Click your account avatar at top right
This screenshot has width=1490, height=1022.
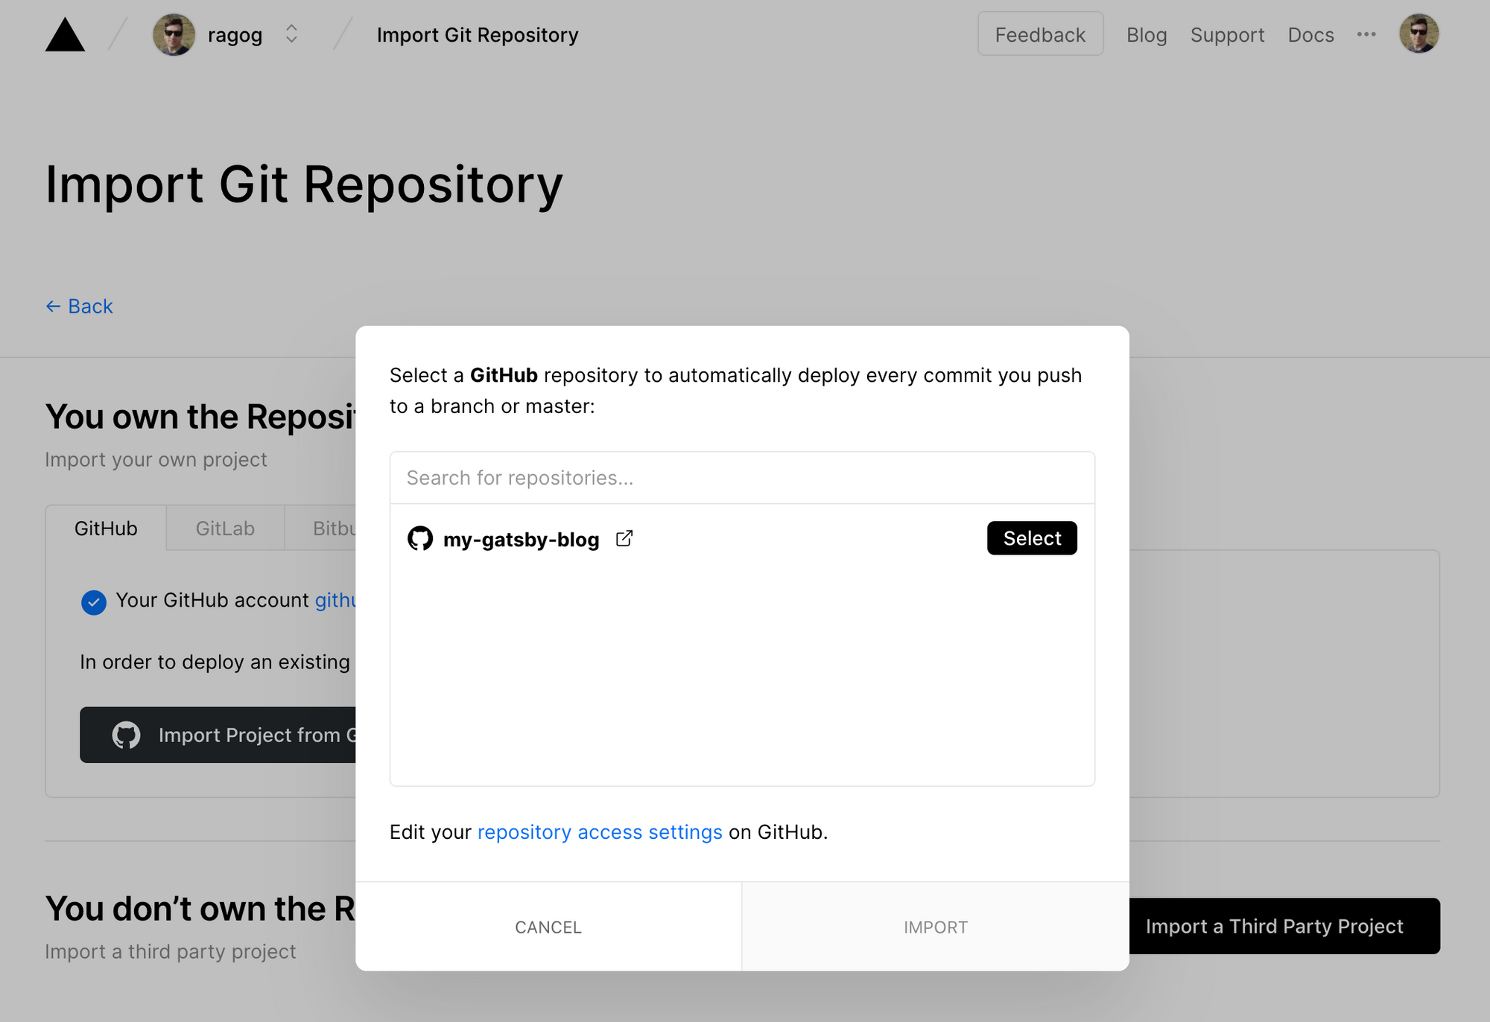click(1419, 33)
